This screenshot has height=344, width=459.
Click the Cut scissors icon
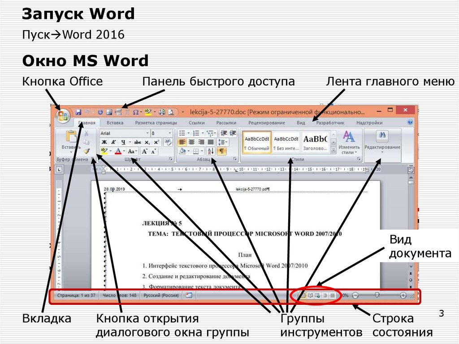tap(87, 133)
